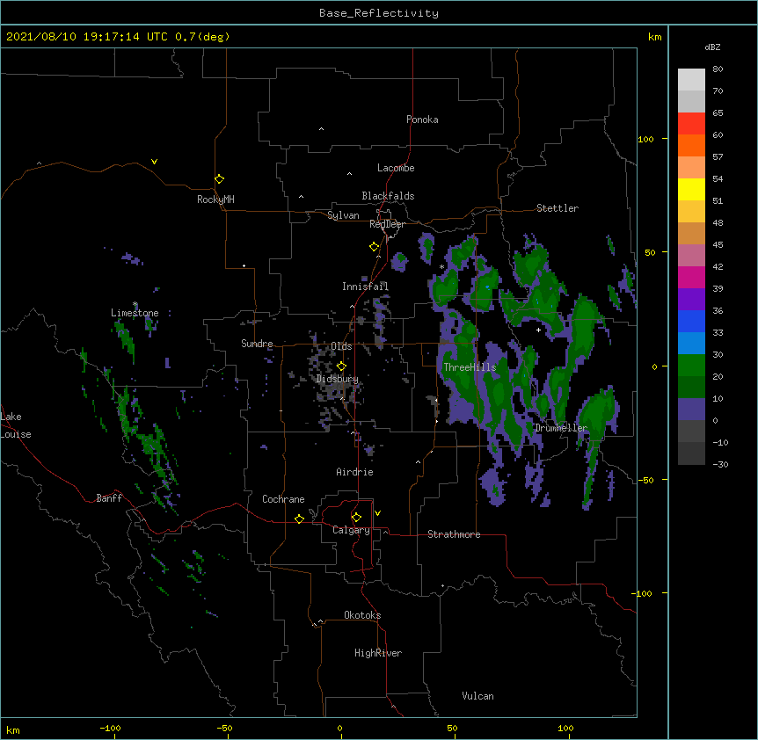Click the Sylvan city label
758x740 pixels.
(x=343, y=215)
